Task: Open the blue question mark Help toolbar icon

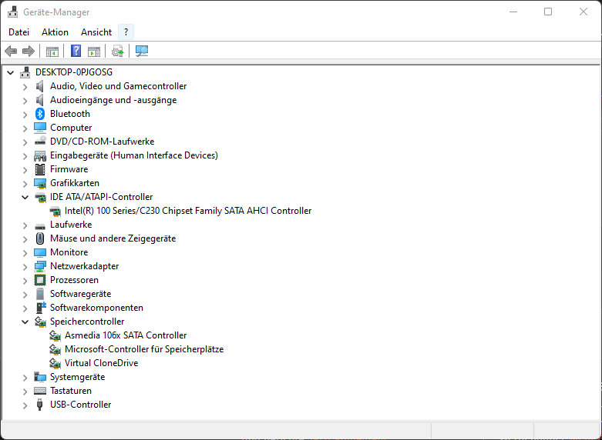Action: click(x=76, y=51)
